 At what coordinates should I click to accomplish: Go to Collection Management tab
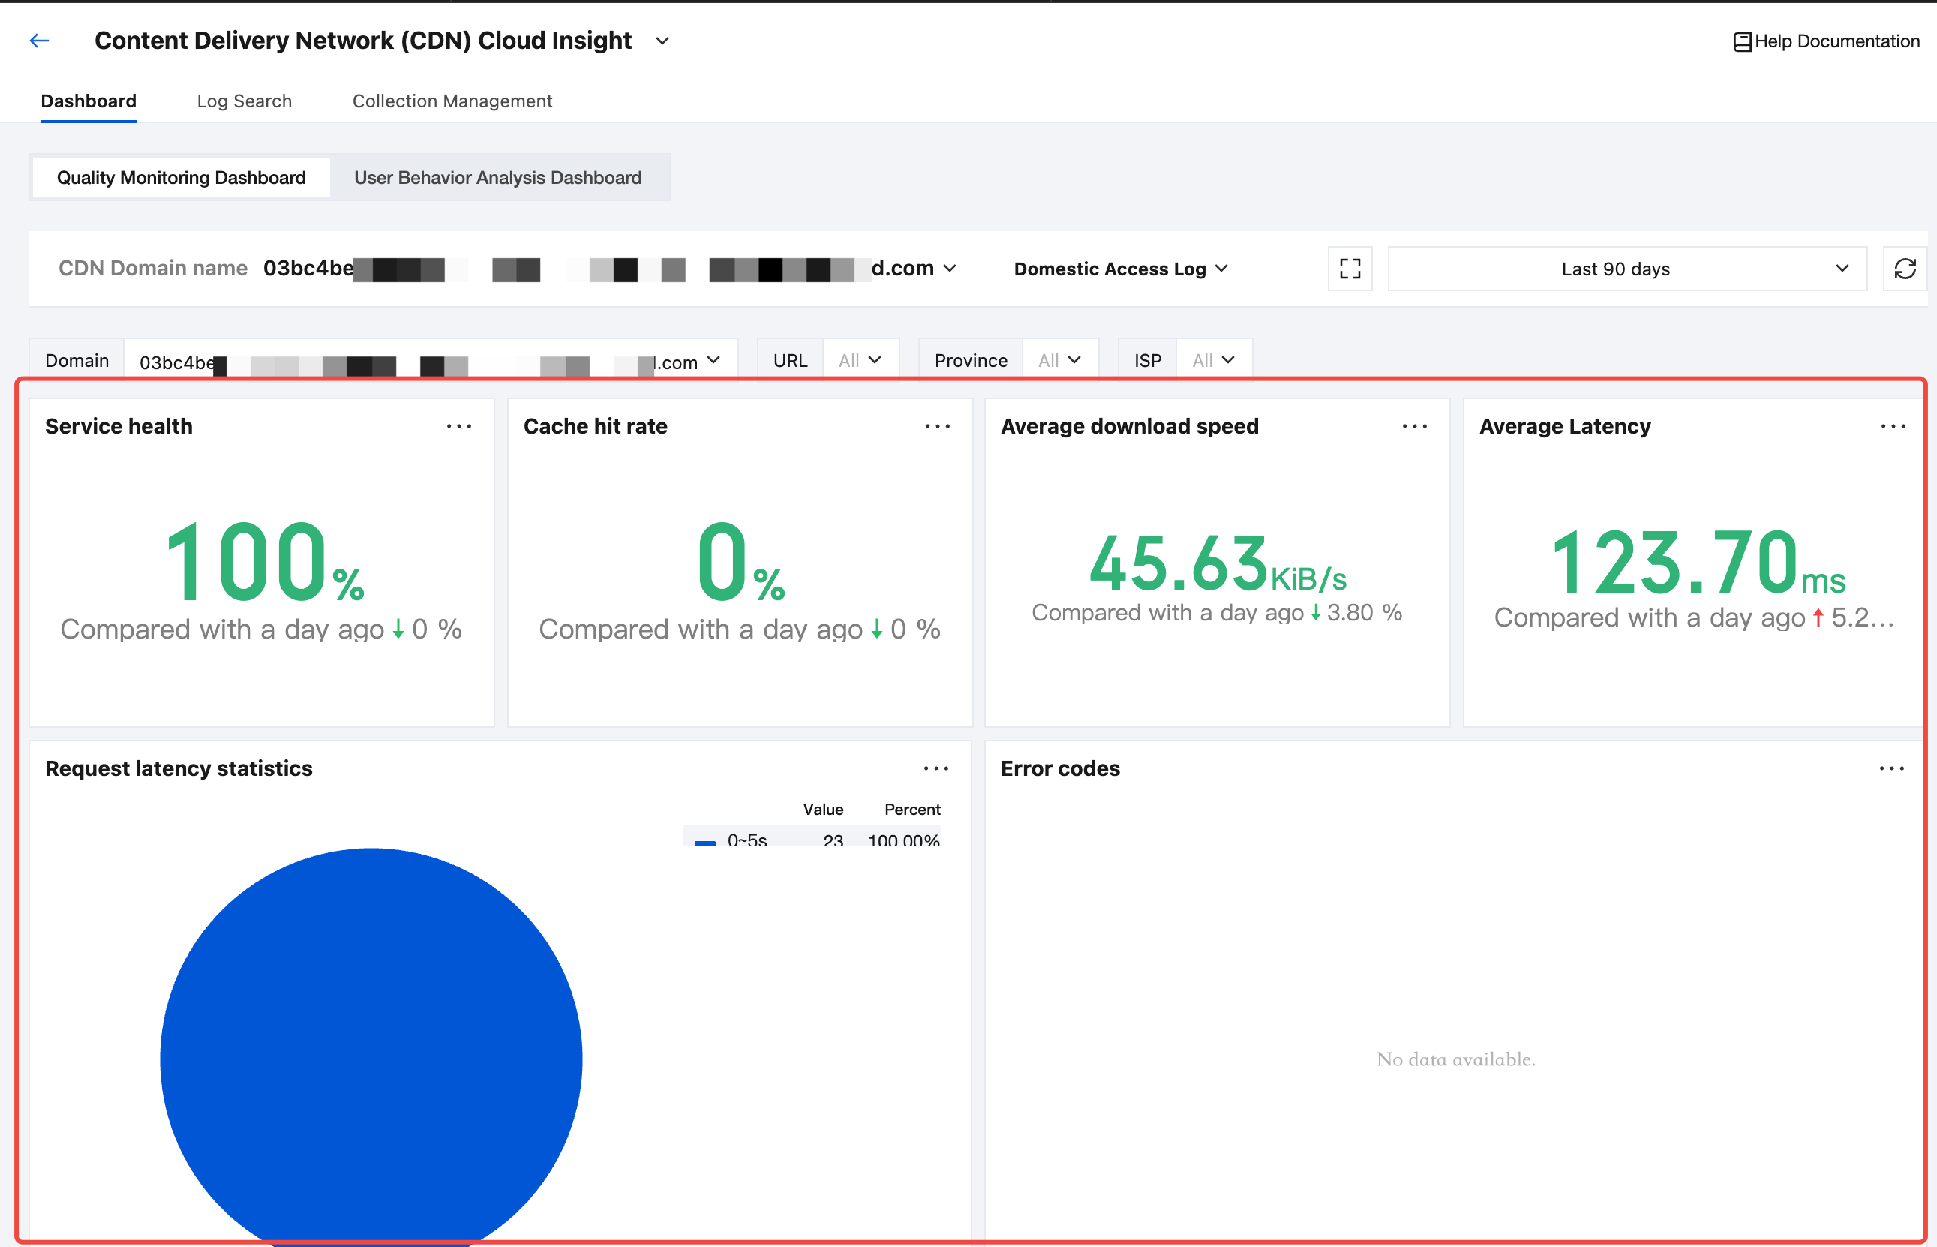click(x=452, y=101)
